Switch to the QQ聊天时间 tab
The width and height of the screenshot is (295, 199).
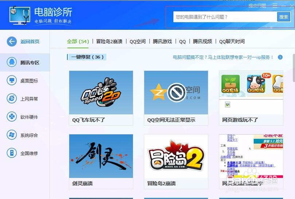(x=232, y=41)
